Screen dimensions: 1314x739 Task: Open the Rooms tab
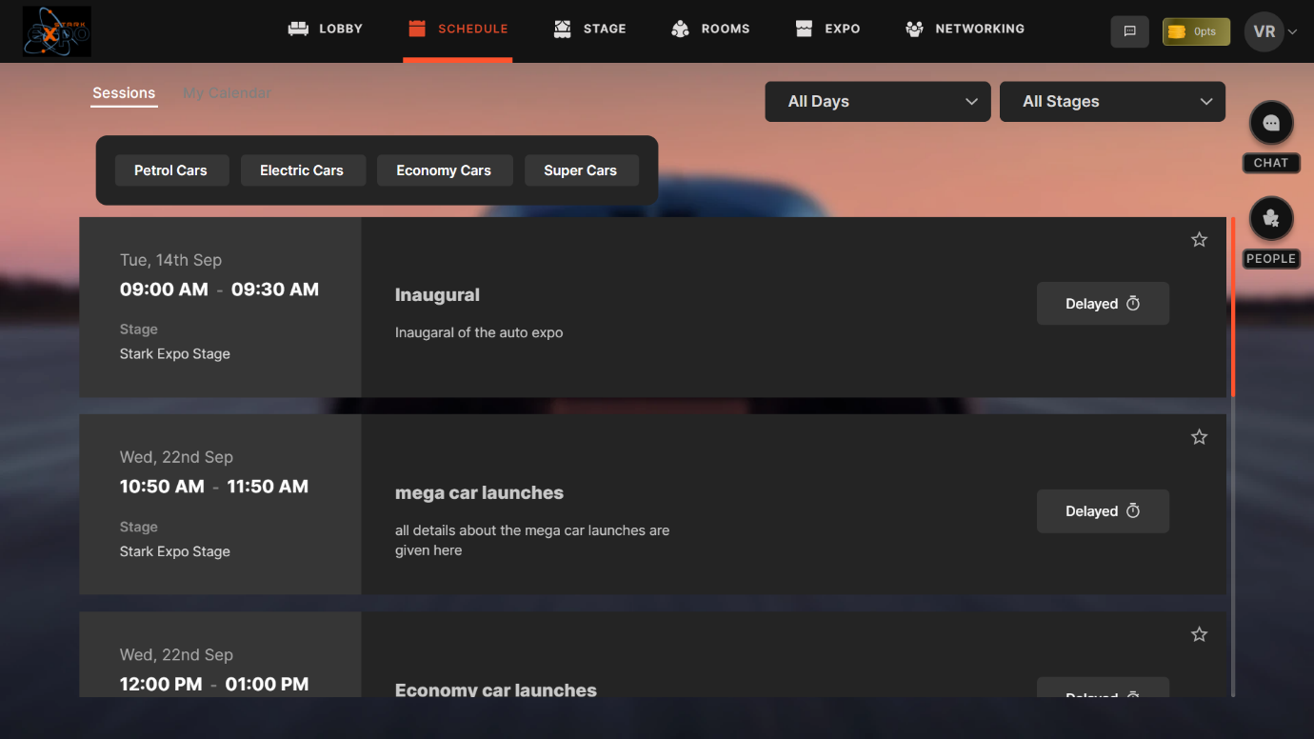[x=710, y=29]
